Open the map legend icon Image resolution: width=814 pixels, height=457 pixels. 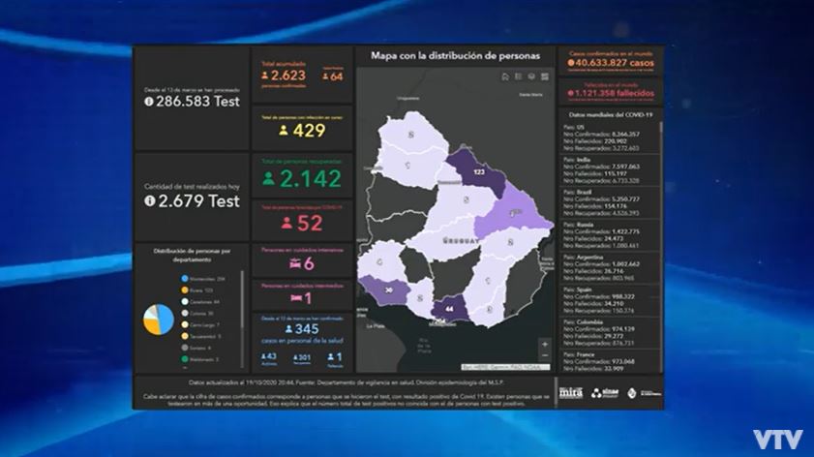[x=519, y=76]
